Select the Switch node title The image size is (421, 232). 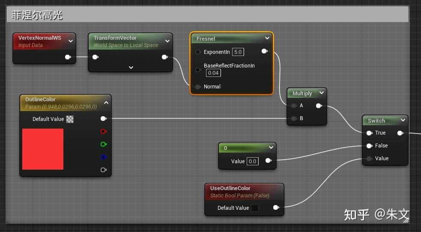[376, 120]
